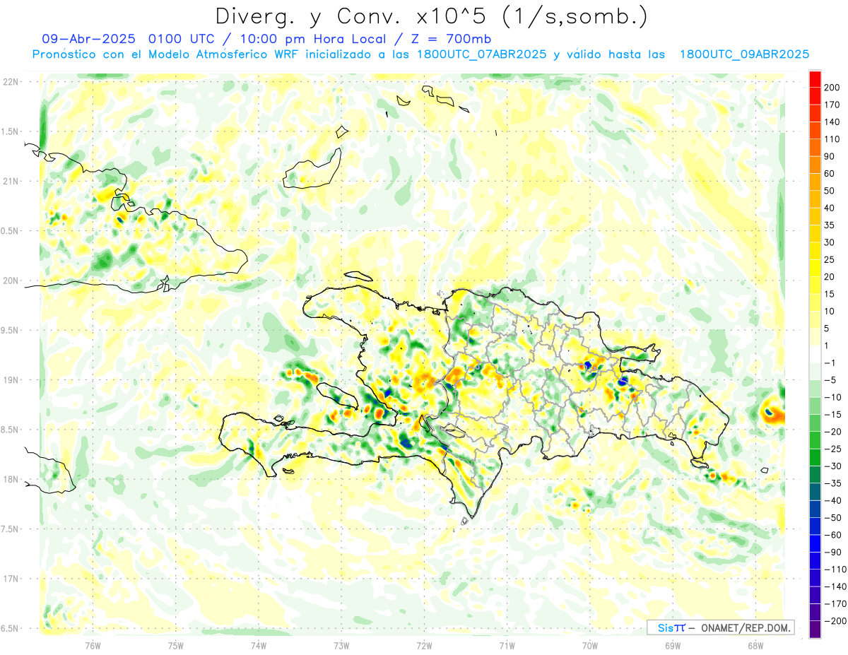848x655 pixels.
Task: Pick the bright red band at the legend top
Action: tap(815, 79)
